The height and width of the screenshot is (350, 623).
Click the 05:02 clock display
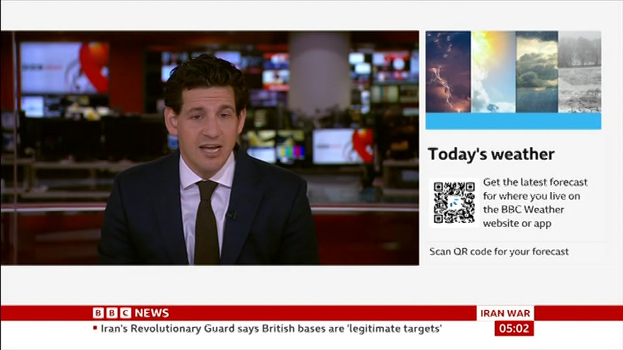pos(514,328)
